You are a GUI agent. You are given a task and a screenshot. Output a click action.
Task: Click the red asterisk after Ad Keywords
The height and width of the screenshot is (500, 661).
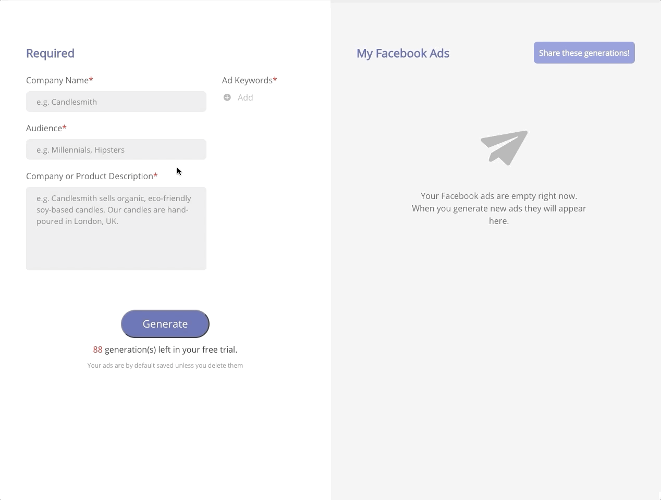275,79
